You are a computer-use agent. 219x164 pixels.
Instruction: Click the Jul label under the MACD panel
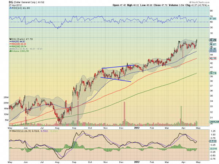(x=42, y=162)
